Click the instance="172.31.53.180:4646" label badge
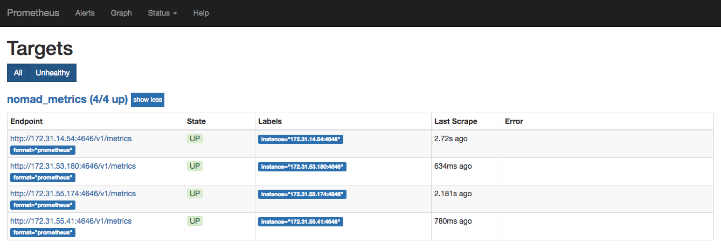The width and height of the screenshot is (721, 249). click(x=302, y=167)
